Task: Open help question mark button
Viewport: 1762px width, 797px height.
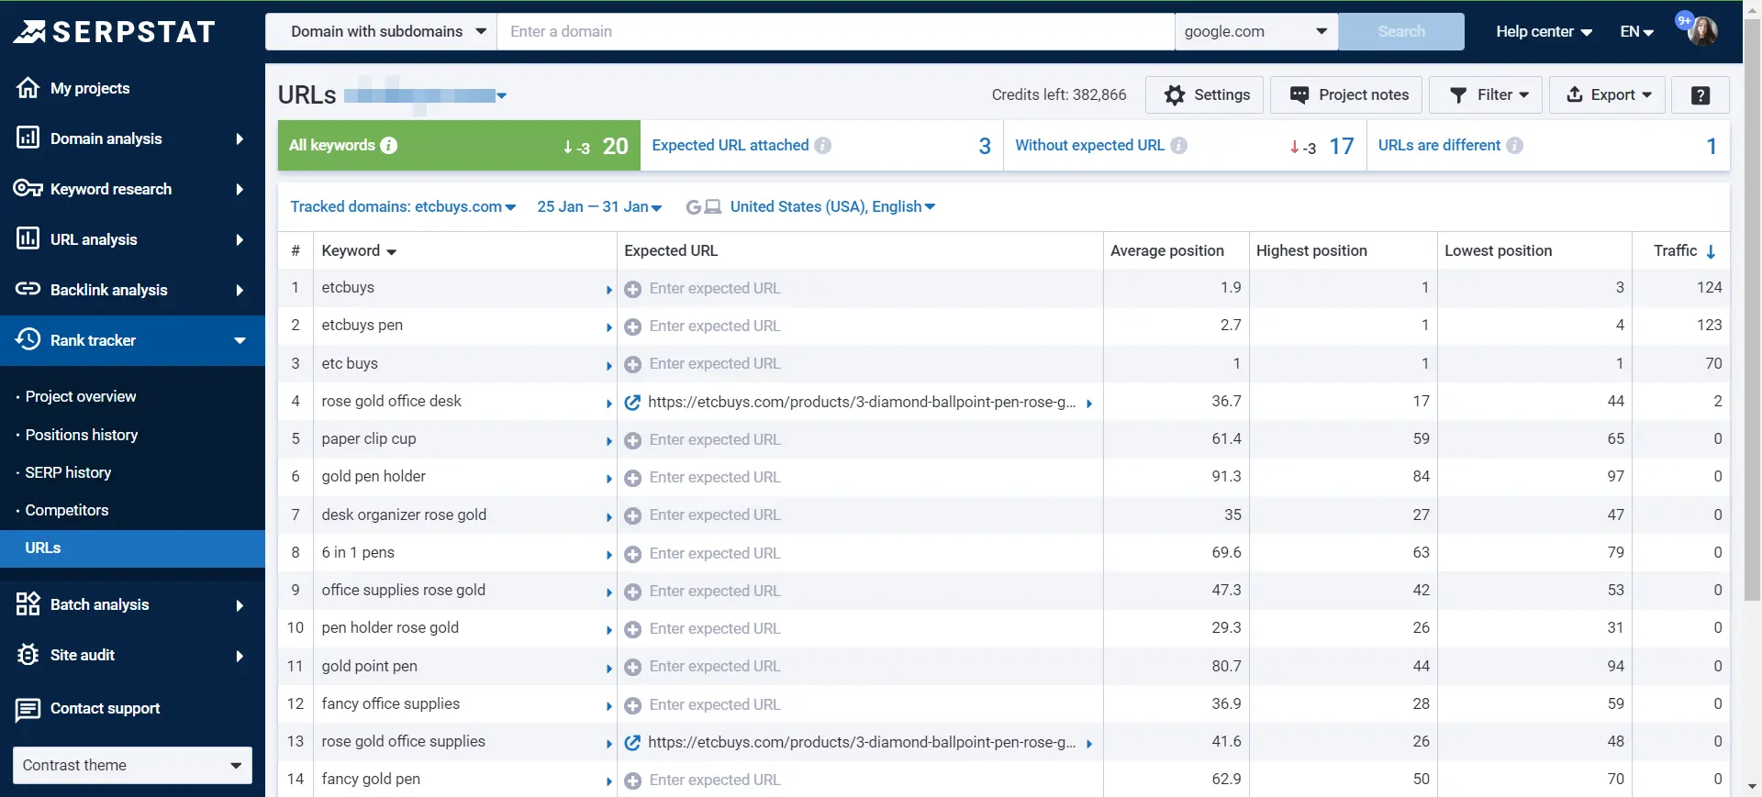Action: tap(1701, 94)
